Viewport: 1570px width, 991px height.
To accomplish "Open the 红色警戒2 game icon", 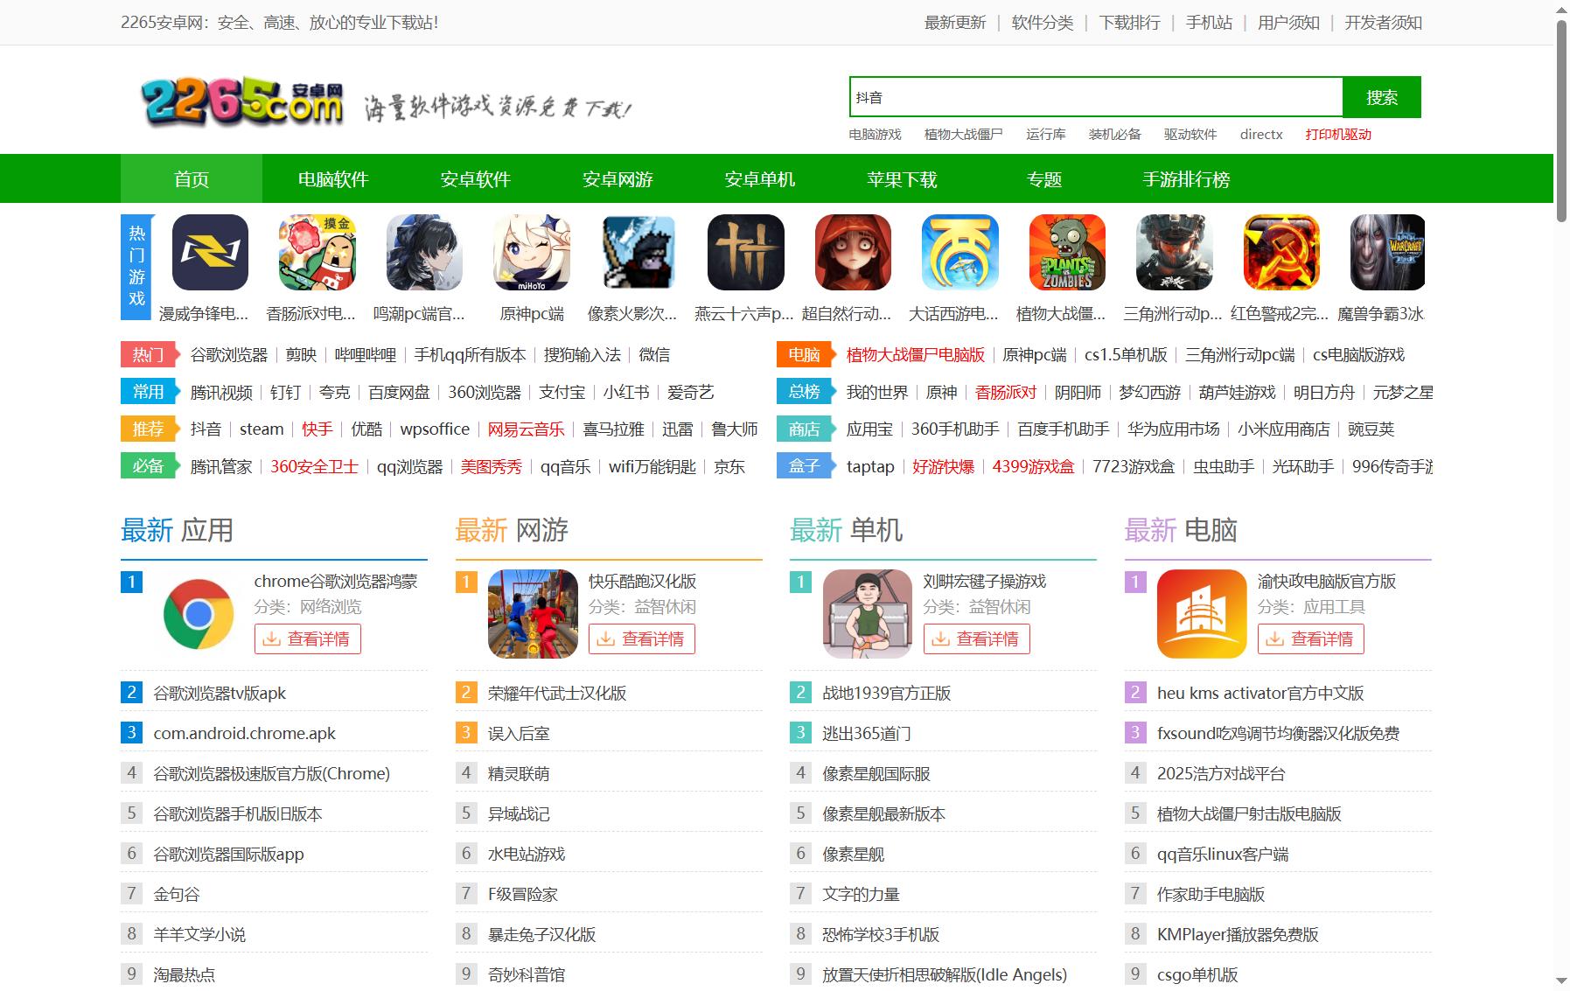I will (1281, 252).
